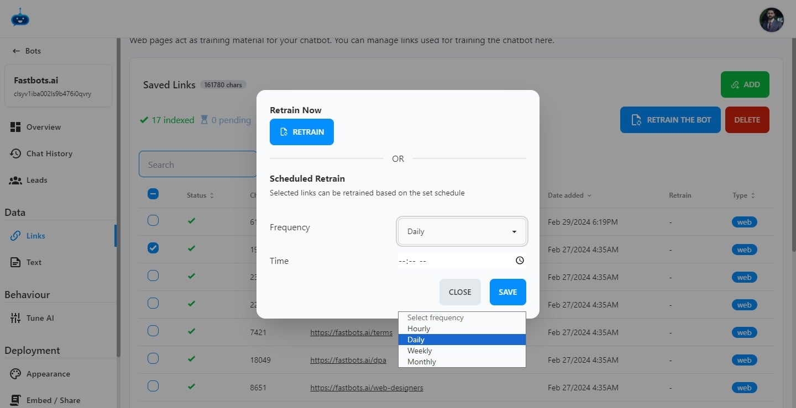This screenshot has height=408, width=796.
Task: Open the time picker clock icon
Action: click(x=519, y=260)
